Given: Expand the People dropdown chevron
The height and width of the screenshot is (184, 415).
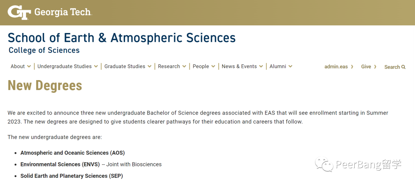Looking at the screenshot, I should click(213, 67).
